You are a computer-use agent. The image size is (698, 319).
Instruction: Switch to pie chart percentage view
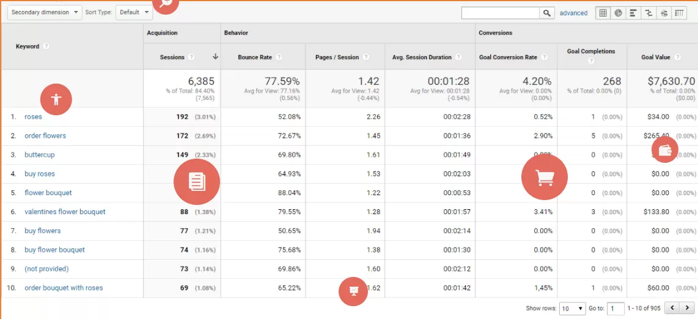(x=619, y=13)
